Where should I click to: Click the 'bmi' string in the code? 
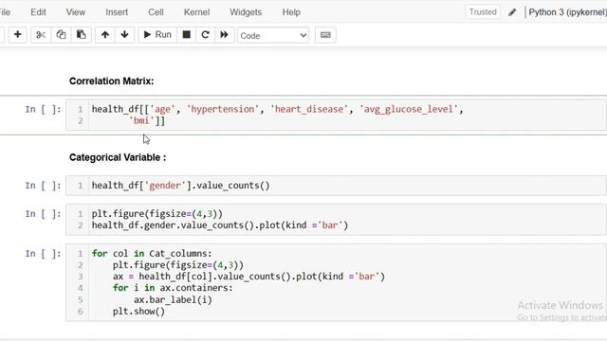click(141, 120)
